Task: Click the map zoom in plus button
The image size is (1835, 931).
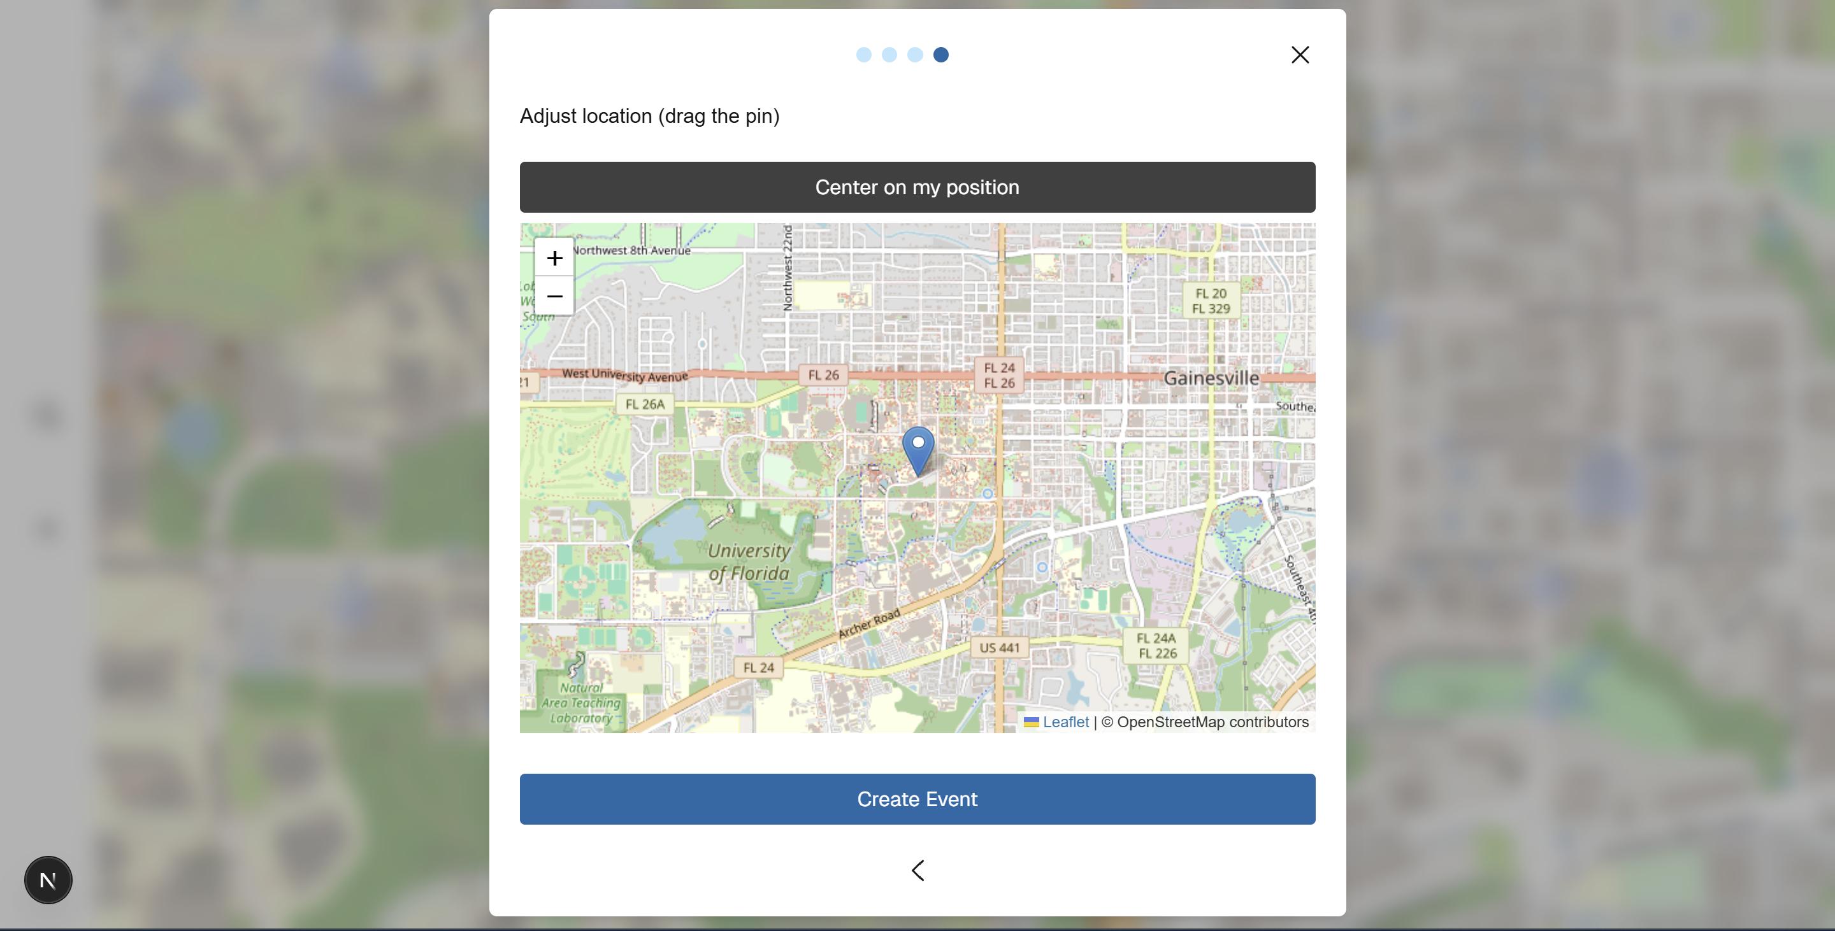Action: [554, 258]
